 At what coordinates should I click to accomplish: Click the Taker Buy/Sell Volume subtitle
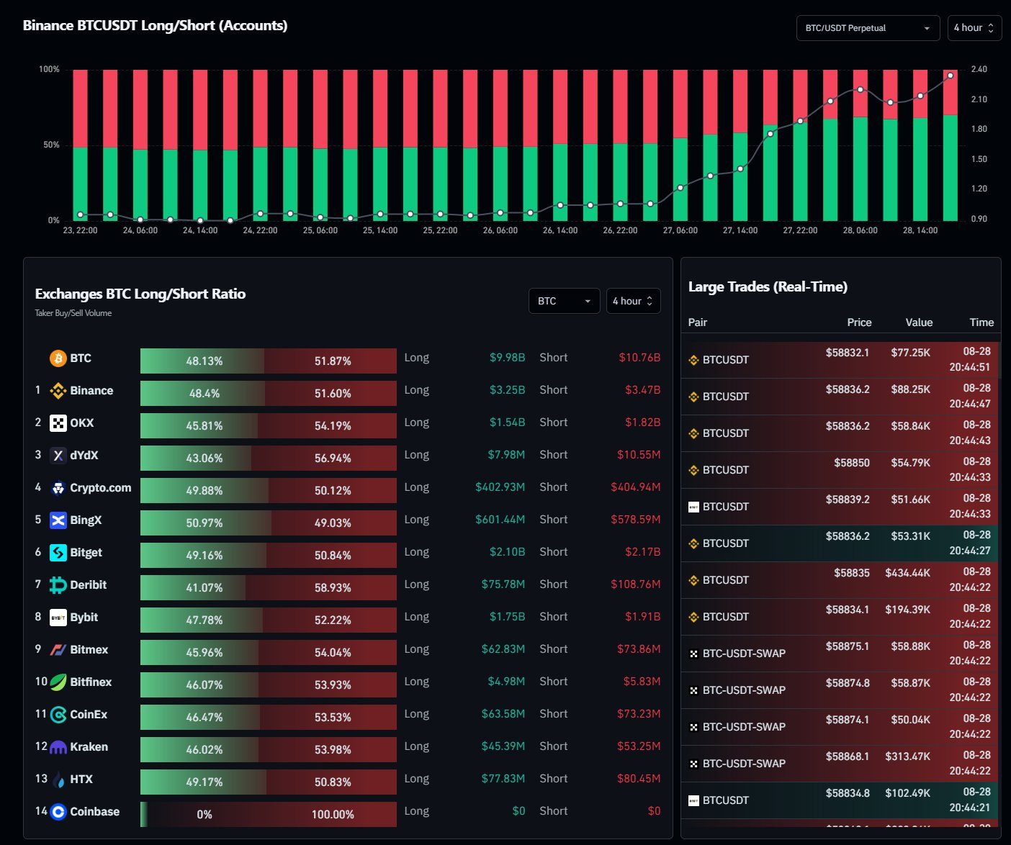tap(73, 313)
